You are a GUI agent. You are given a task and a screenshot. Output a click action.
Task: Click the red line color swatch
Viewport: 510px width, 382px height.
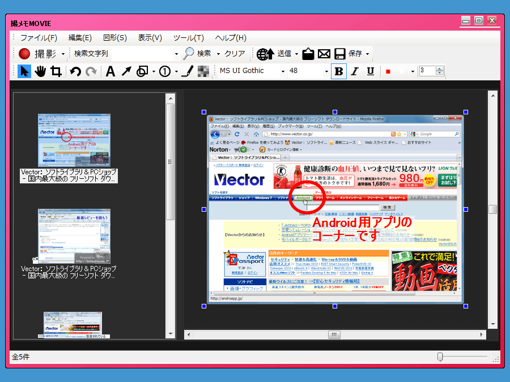coord(388,71)
